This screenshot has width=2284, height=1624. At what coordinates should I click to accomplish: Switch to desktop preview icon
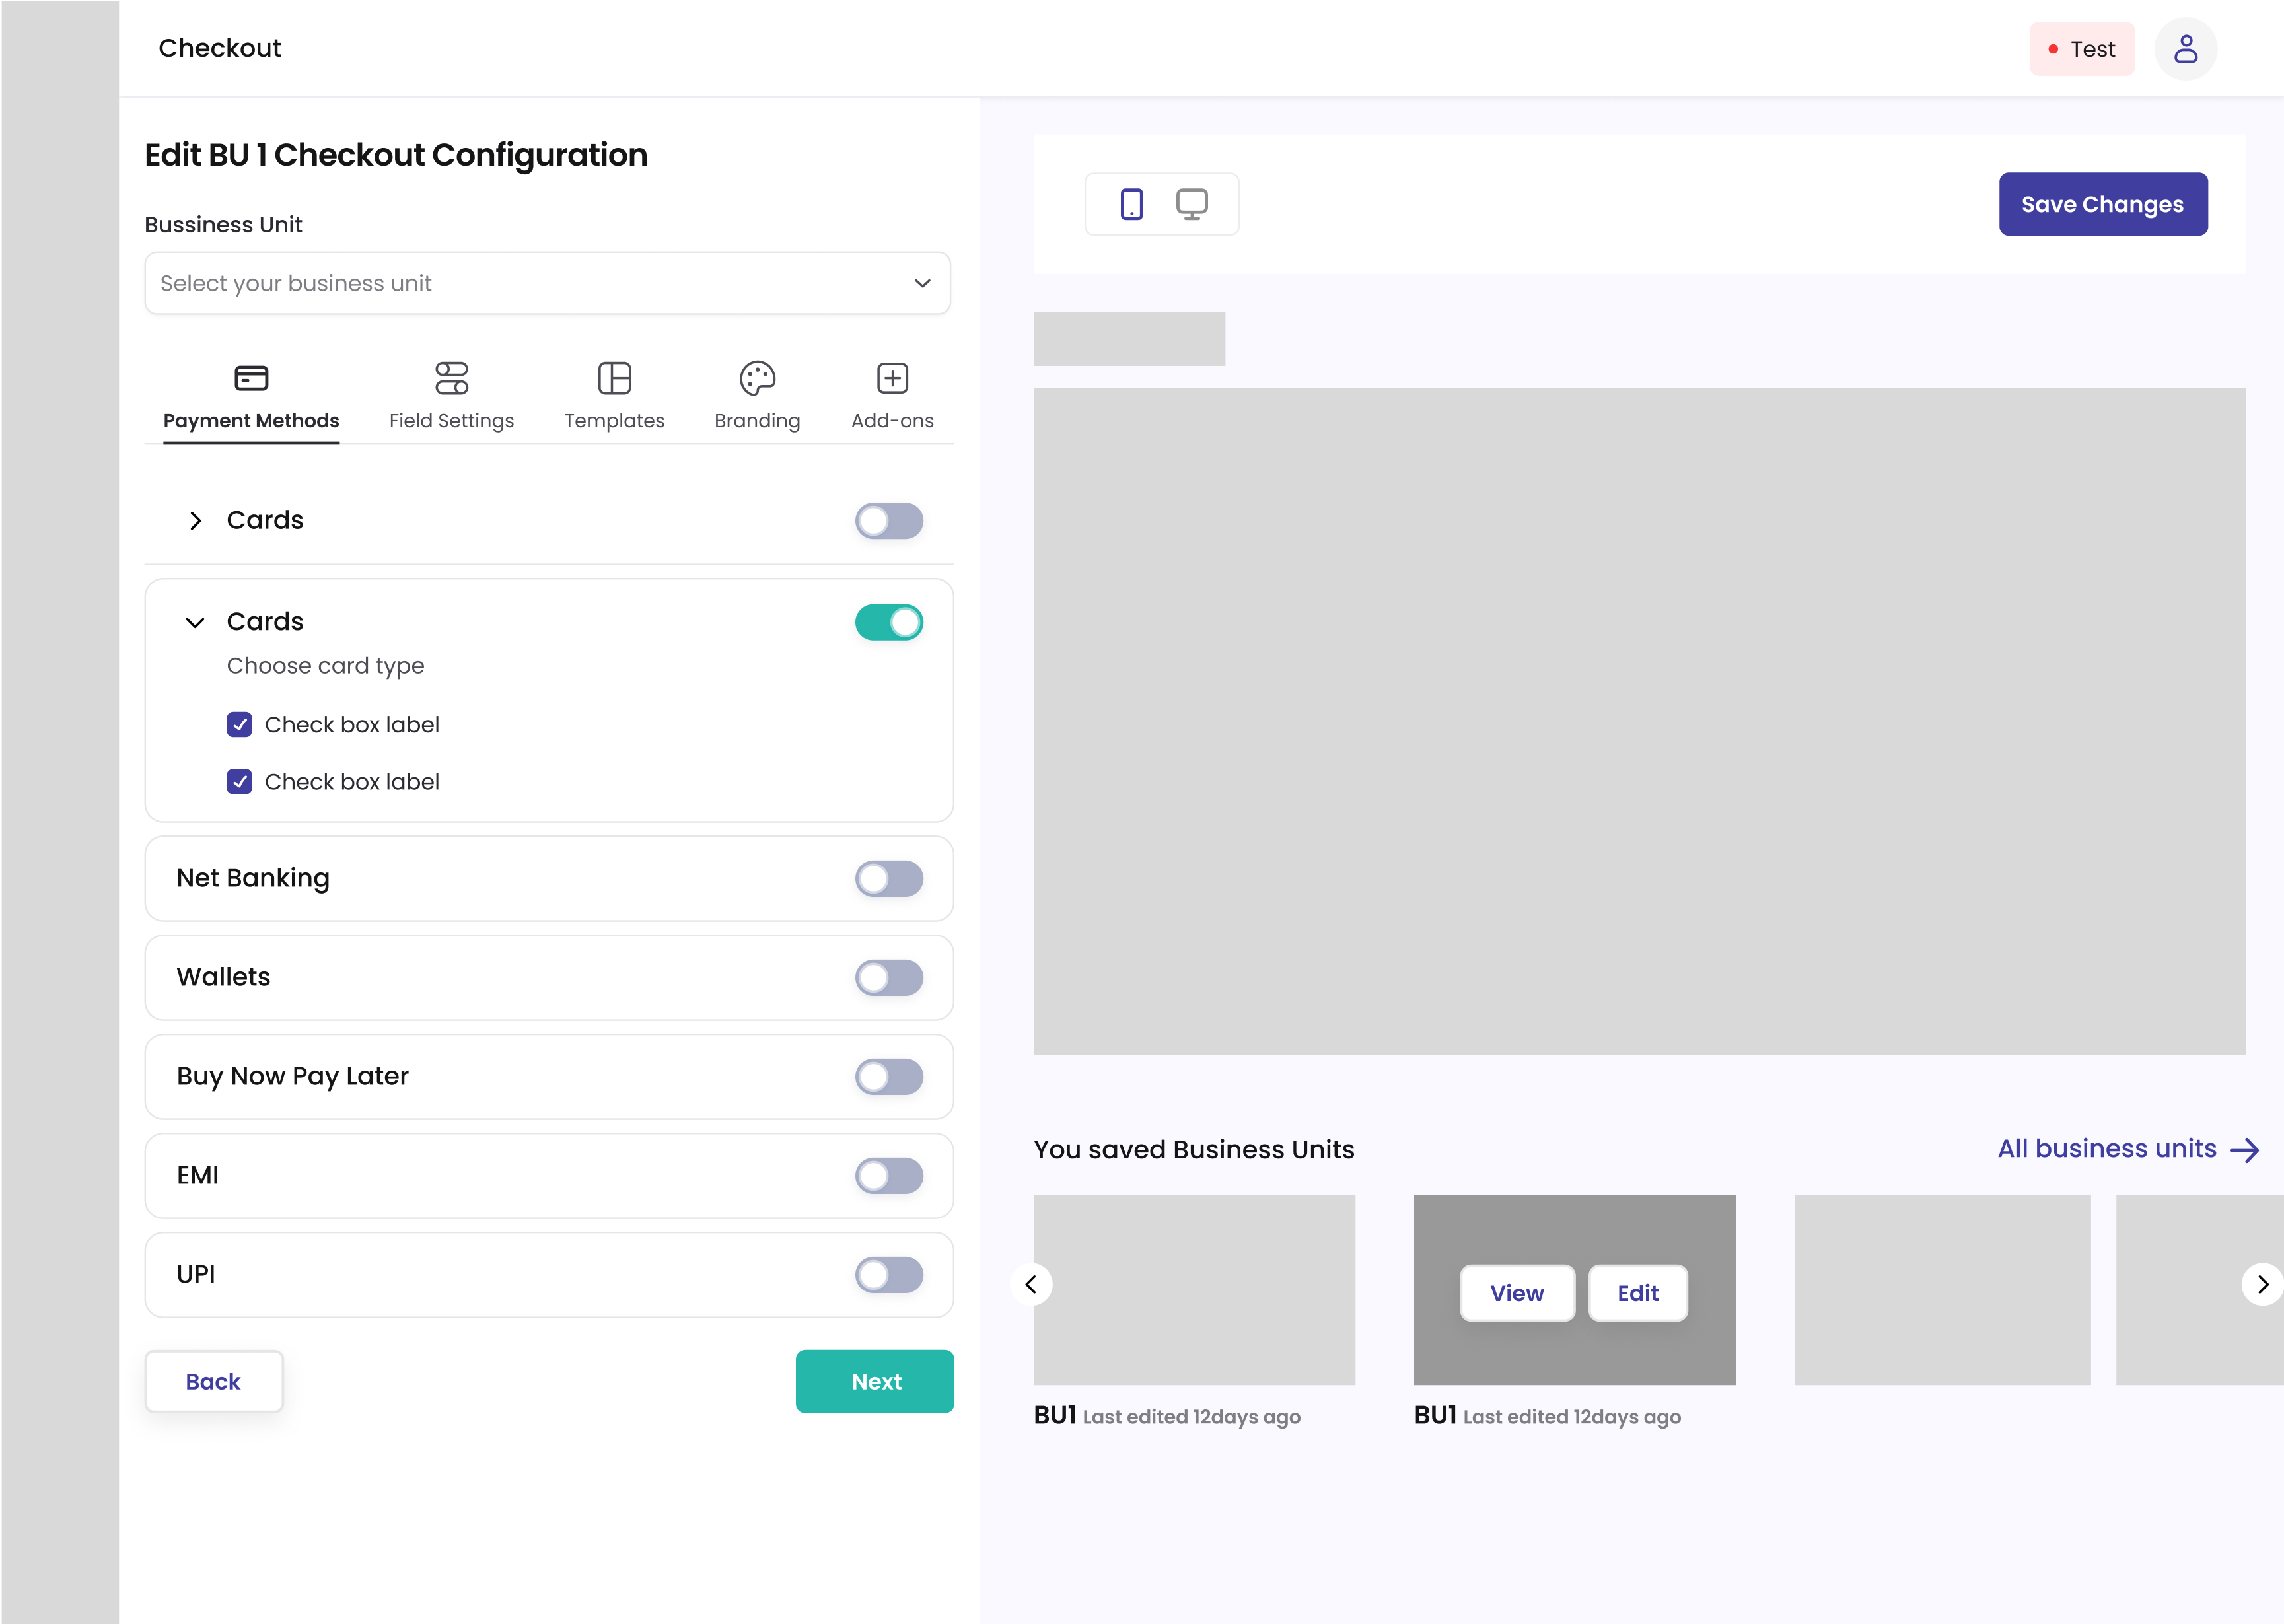pyautogui.click(x=1191, y=204)
